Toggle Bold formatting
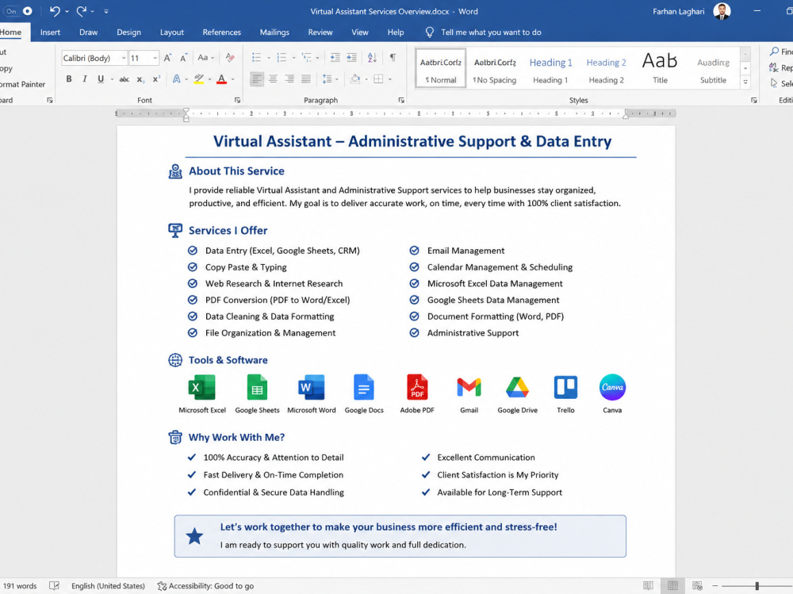This screenshot has height=594, width=793. [69, 79]
